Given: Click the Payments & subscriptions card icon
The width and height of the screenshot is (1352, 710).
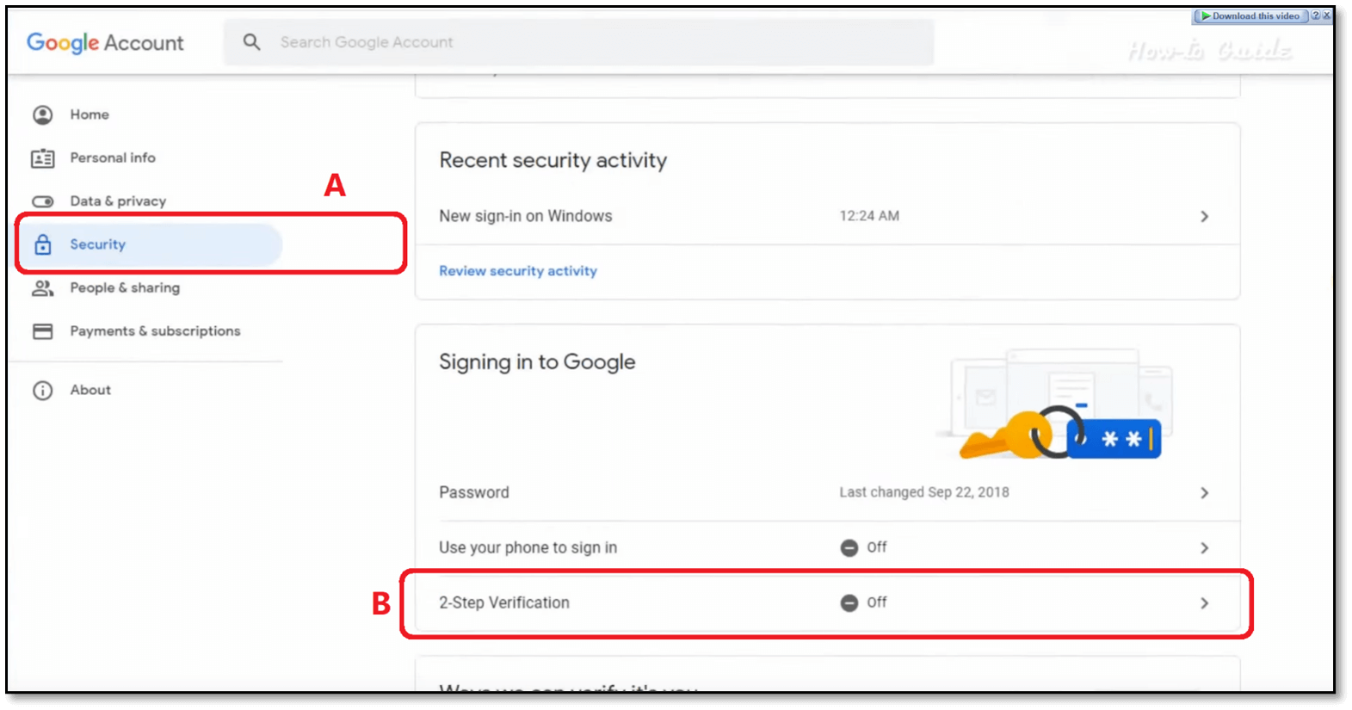Looking at the screenshot, I should 42,331.
